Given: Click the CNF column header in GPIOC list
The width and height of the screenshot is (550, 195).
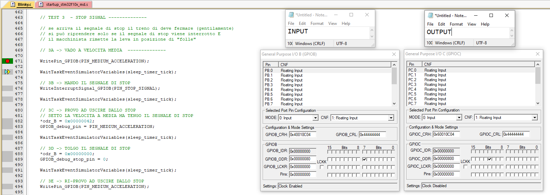Looking at the screenshot, I should tap(479, 64).
